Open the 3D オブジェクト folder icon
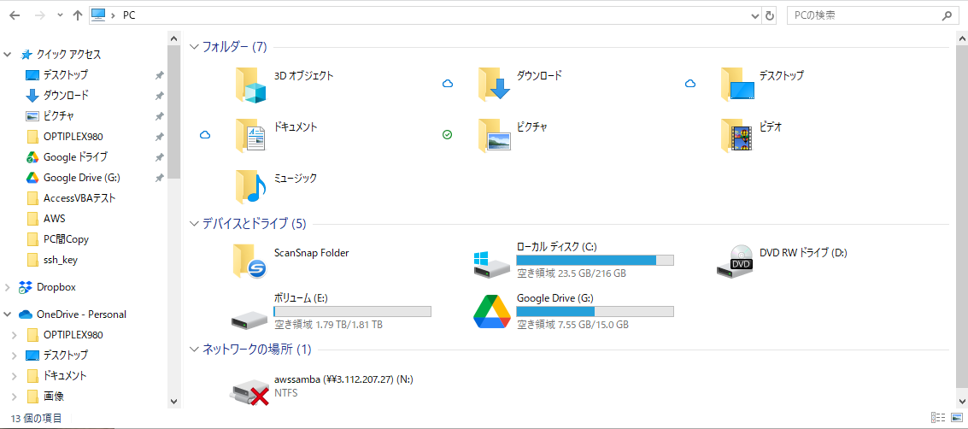The width and height of the screenshot is (968, 429). click(250, 85)
